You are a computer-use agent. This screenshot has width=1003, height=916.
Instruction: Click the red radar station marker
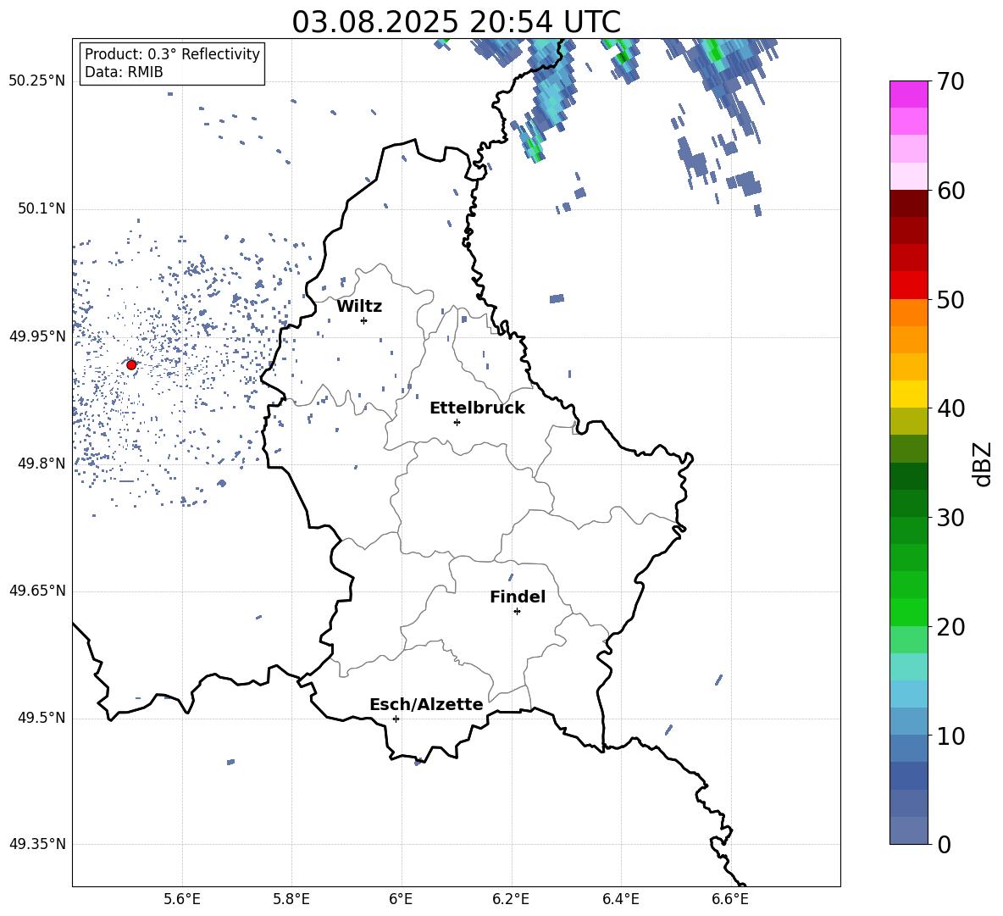[131, 364]
